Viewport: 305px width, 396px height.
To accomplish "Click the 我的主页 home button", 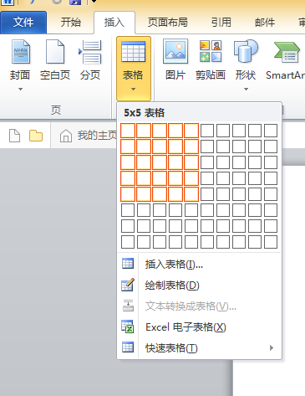I will pyautogui.click(x=89, y=136).
